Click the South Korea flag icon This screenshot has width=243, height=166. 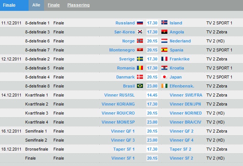[140, 32]
